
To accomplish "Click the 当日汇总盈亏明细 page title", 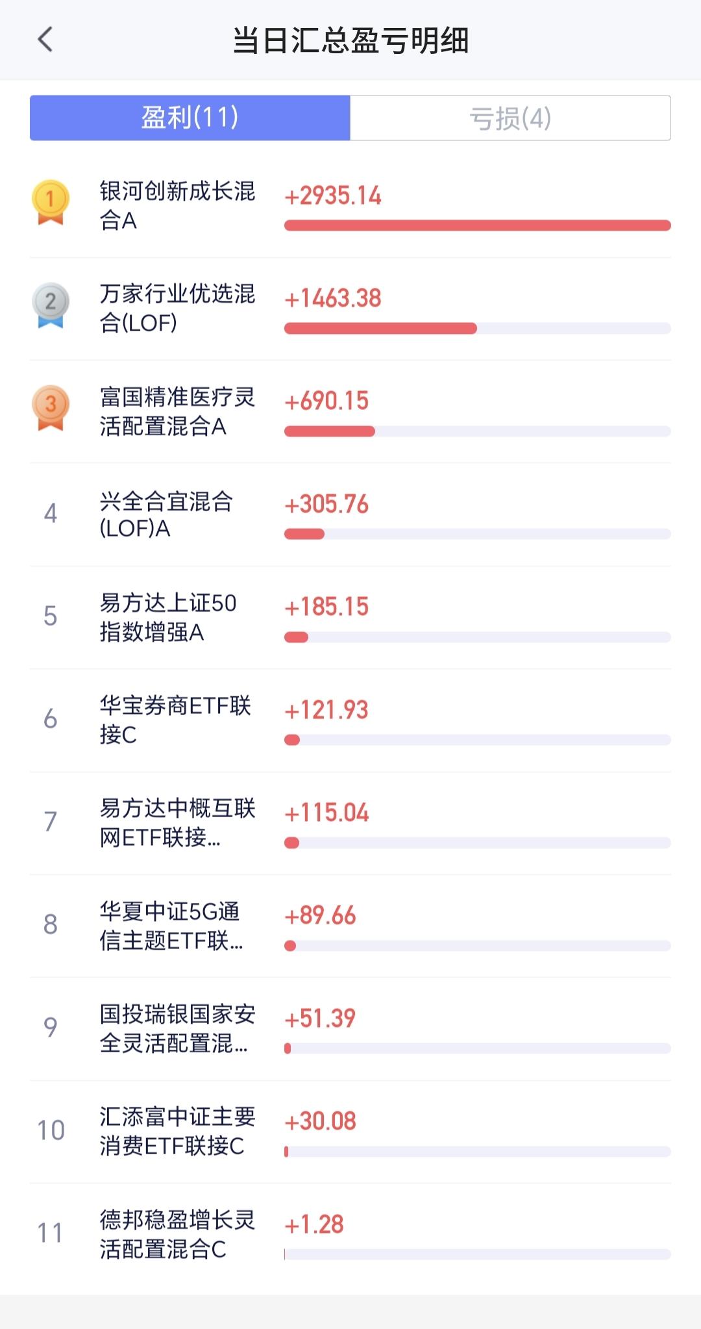I will [350, 40].
